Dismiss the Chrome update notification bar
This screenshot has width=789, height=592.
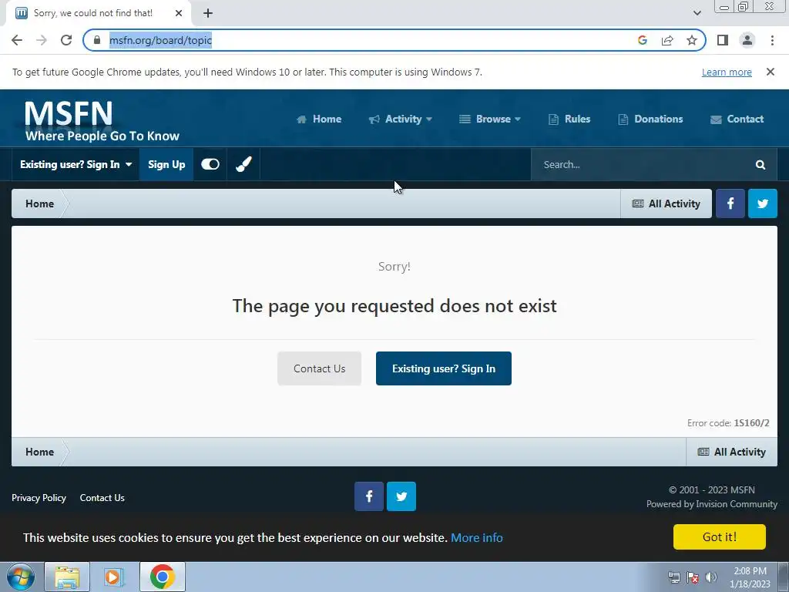pyautogui.click(x=770, y=72)
